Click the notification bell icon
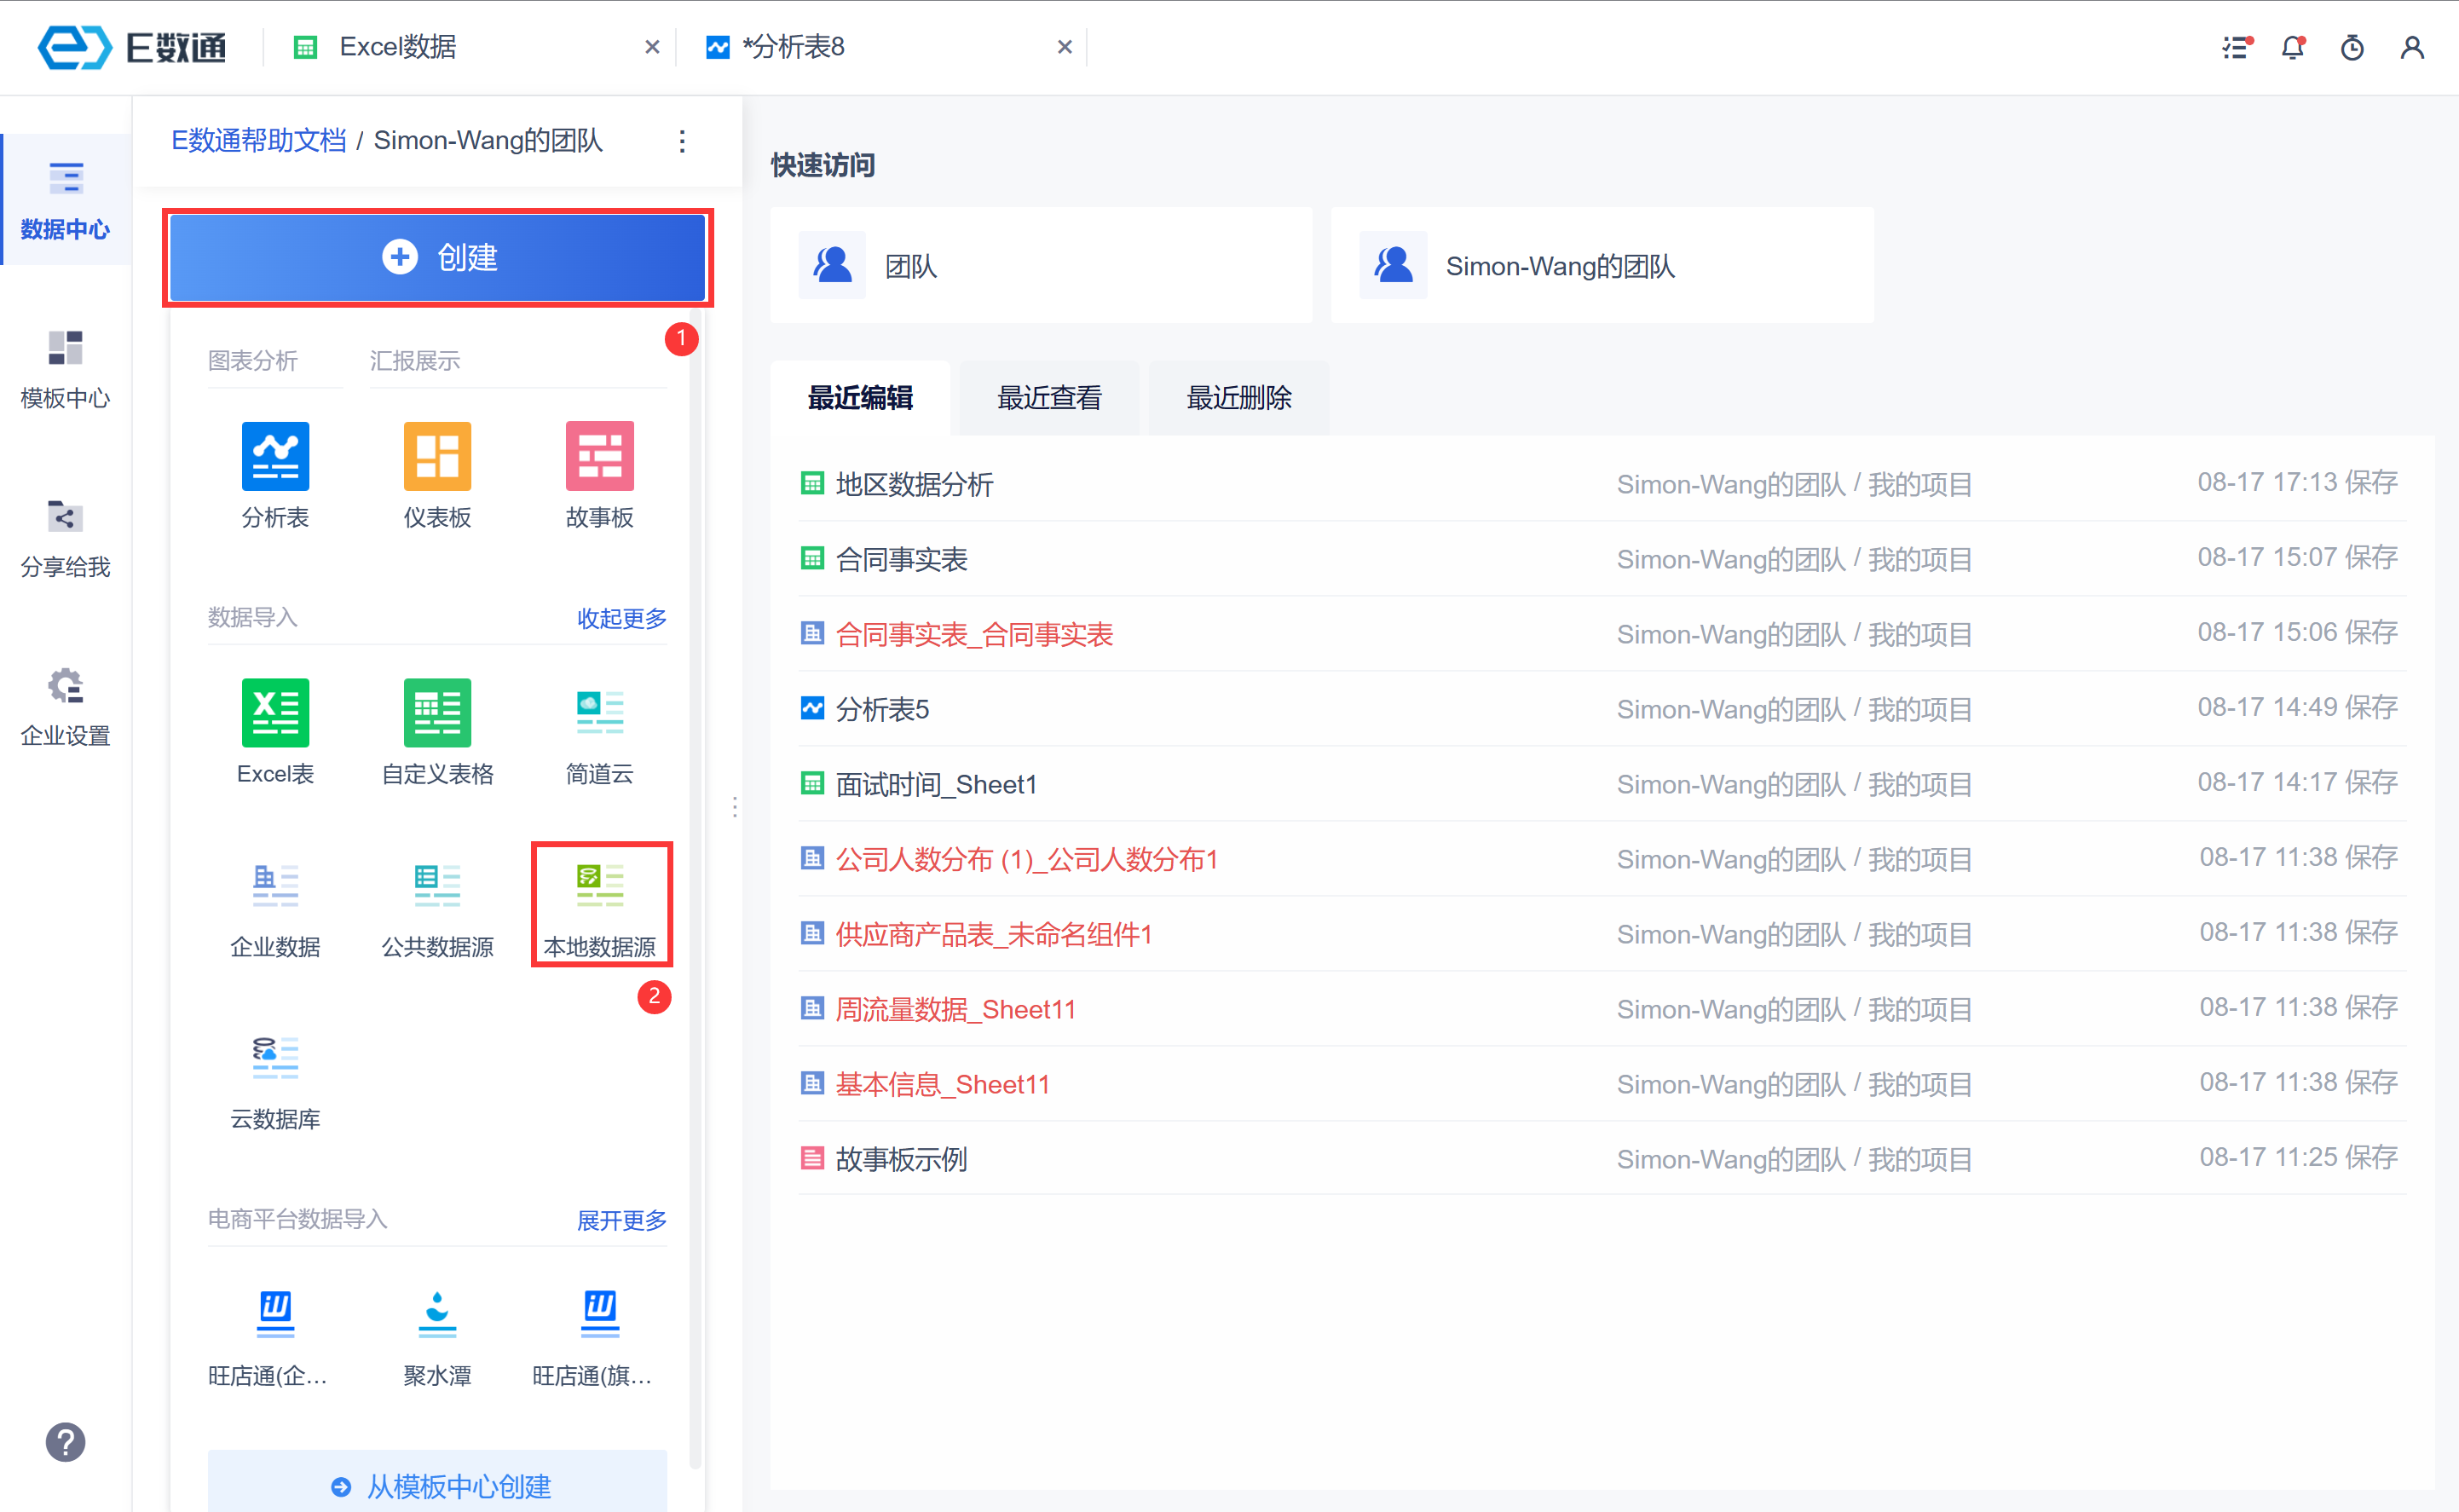 (2292, 47)
